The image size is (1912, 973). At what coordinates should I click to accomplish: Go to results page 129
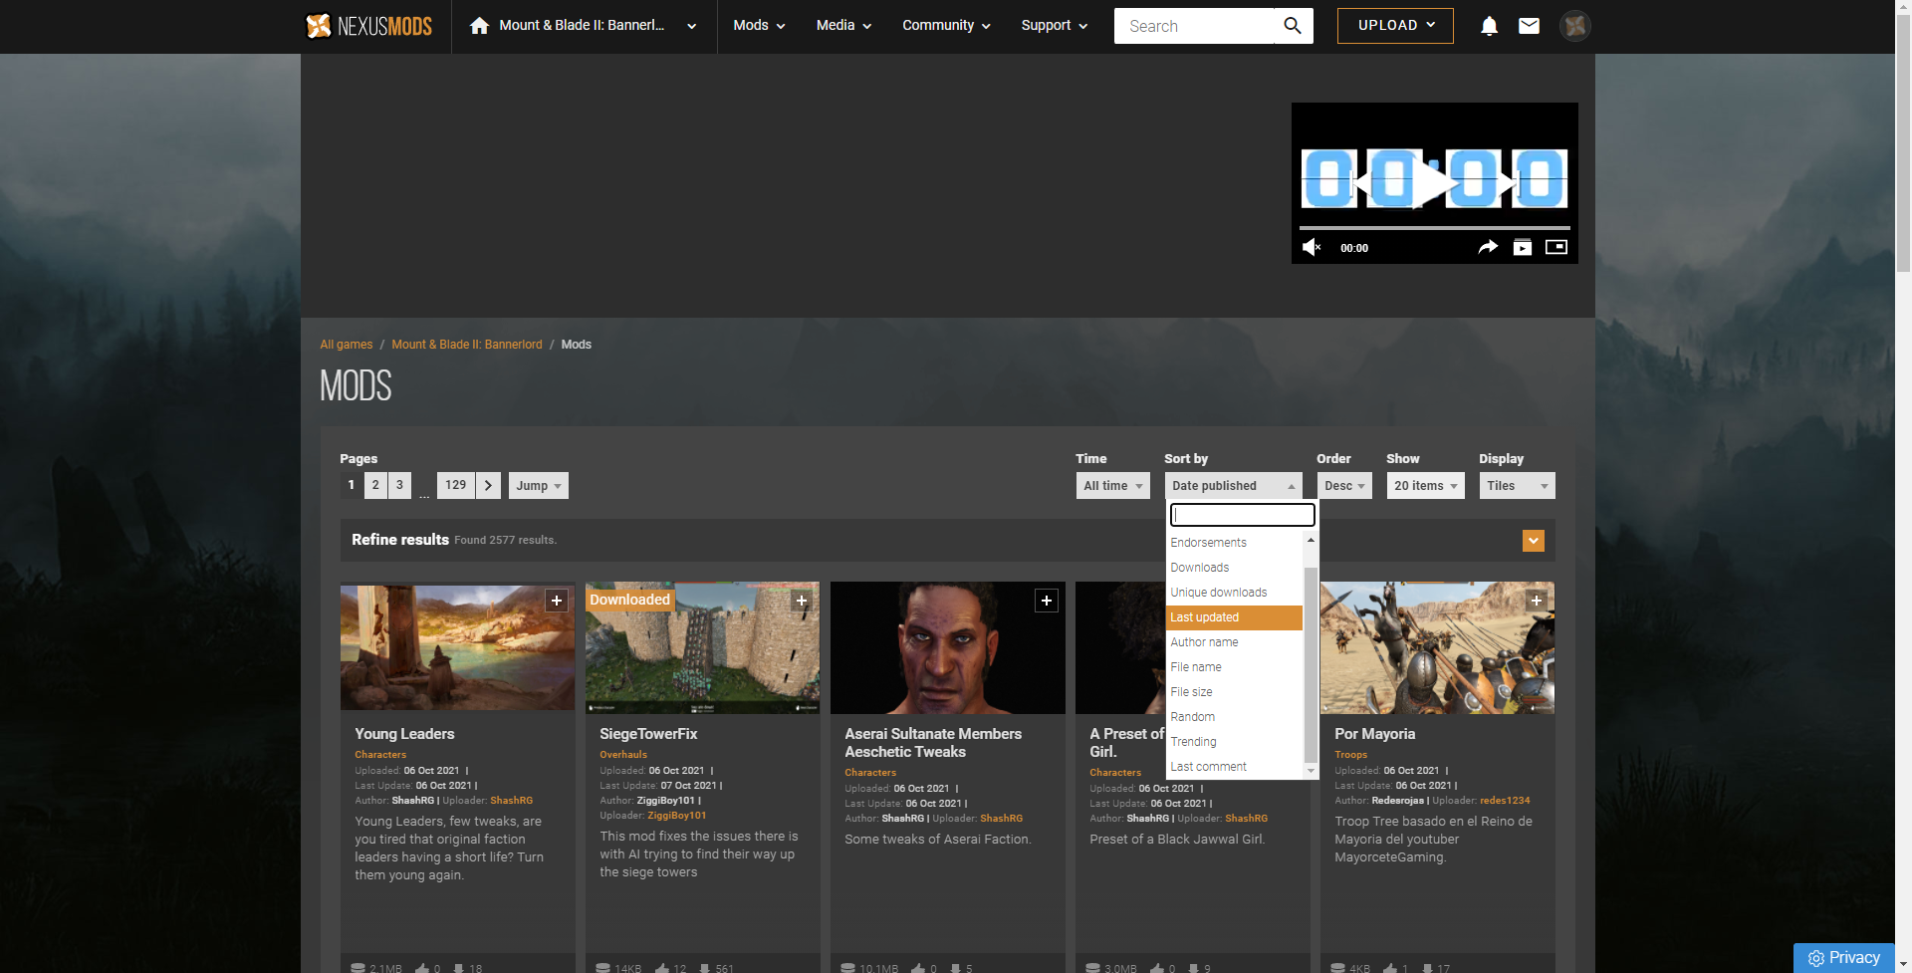click(x=456, y=485)
